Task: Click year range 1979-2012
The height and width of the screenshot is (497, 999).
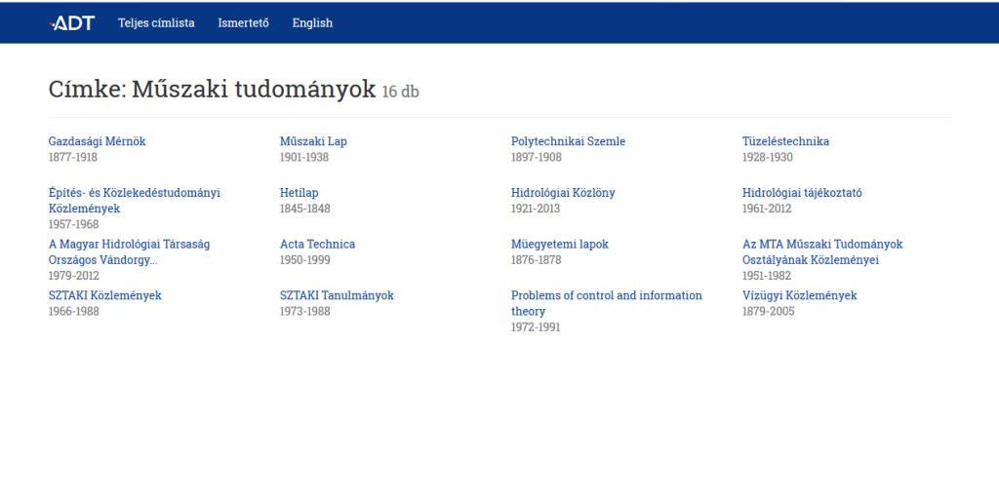Action: (74, 276)
